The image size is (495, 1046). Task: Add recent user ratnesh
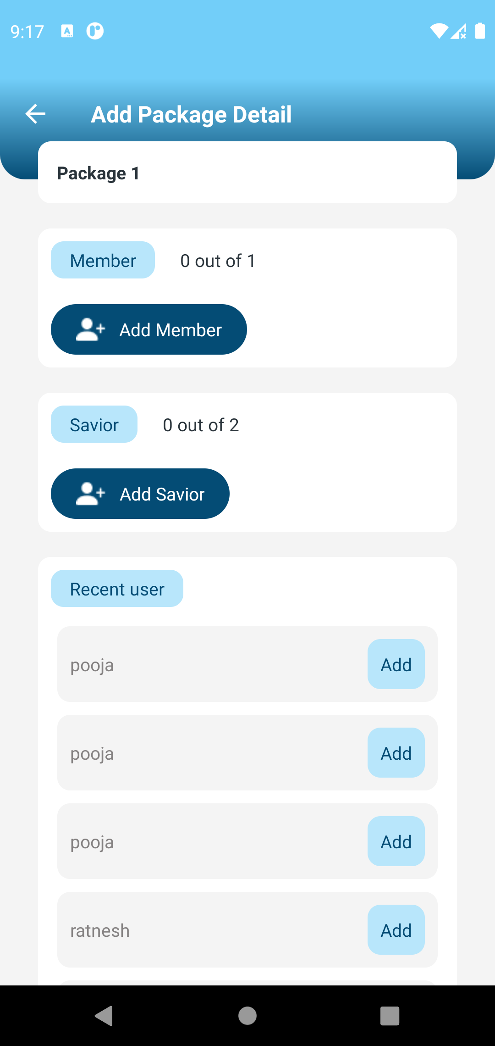(396, 930)
